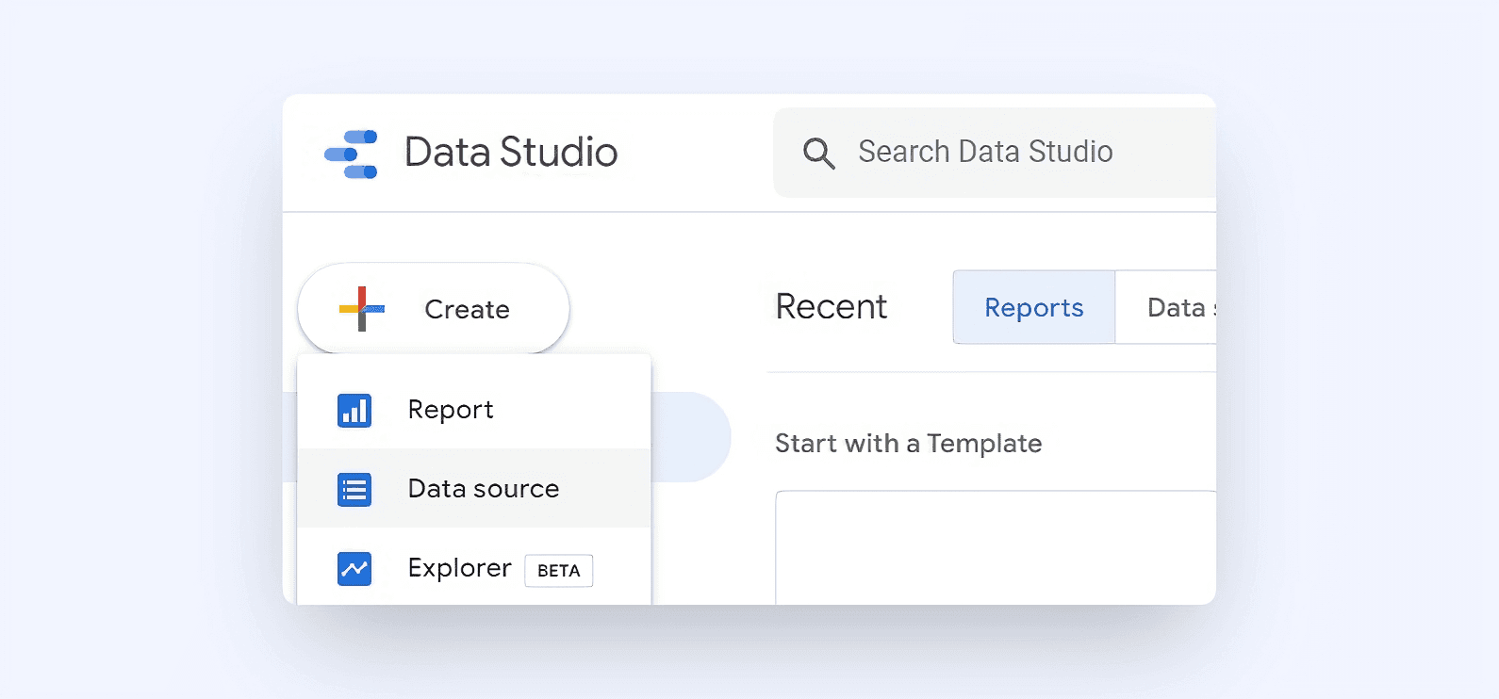1499x699 pixels.
Task: Click the colorful plus icon
Action: pyautogui.click(x=361, y=309)
